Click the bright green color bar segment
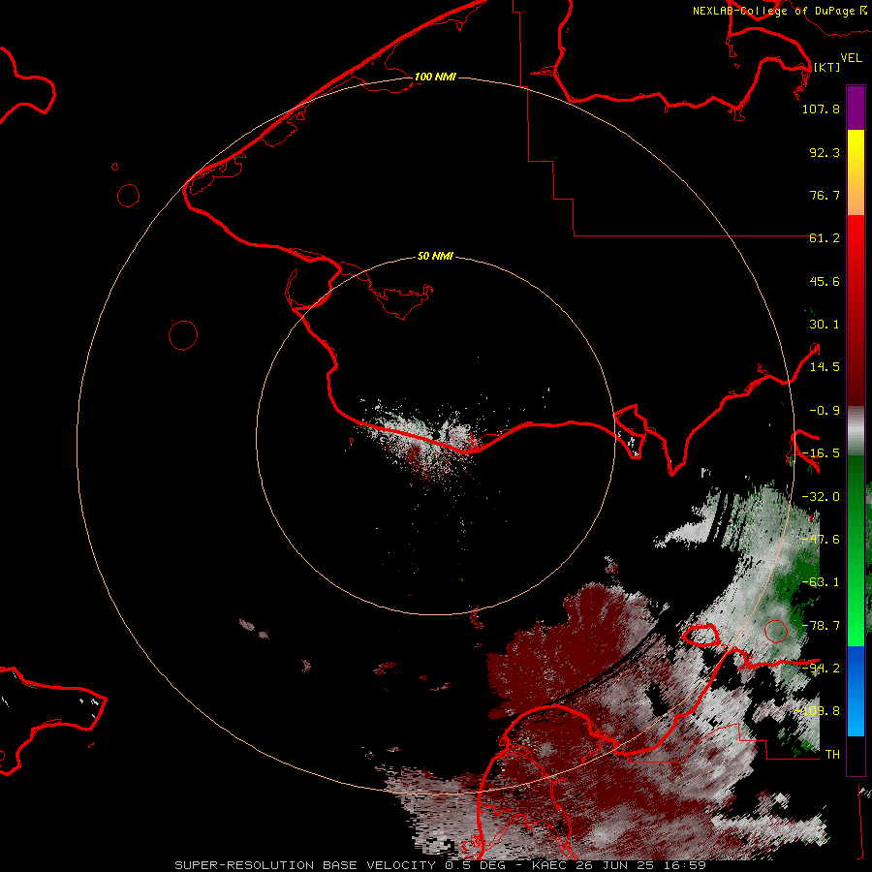 tap(856, 550)
